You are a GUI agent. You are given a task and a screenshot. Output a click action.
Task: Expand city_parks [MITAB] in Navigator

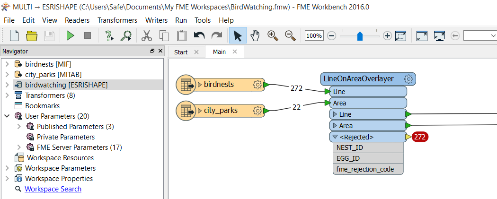(7, 75)
